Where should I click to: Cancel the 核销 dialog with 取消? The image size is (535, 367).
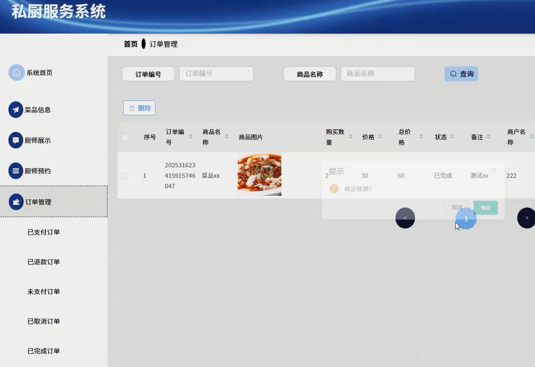(457, 207)
